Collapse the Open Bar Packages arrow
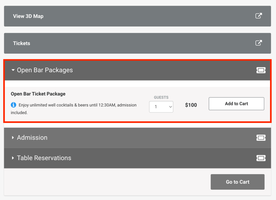 (13, 70)
